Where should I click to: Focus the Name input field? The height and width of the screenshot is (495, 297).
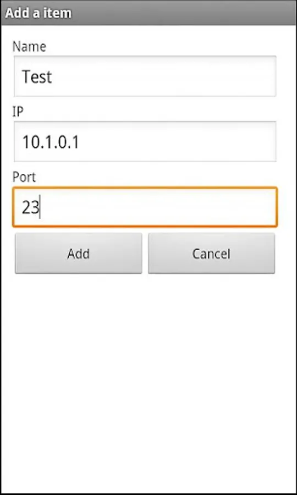[145, 76]
